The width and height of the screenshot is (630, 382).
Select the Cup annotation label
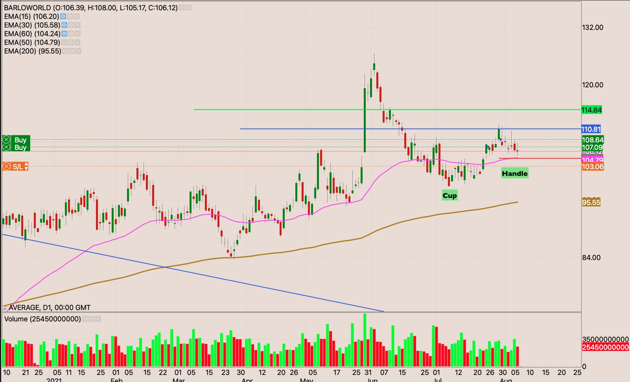pos(449,196)
